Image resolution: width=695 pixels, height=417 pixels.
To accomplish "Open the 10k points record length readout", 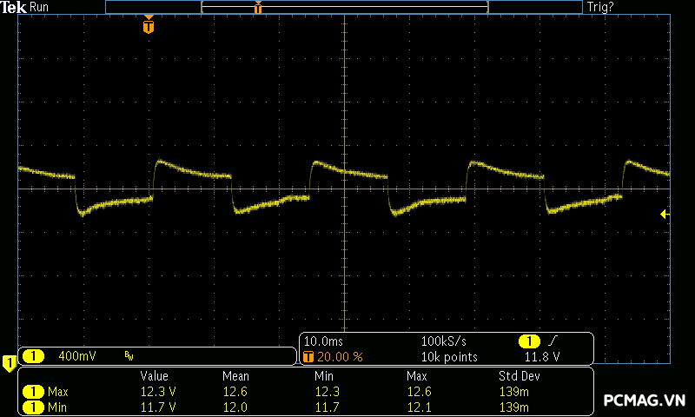I will (449, 357).
